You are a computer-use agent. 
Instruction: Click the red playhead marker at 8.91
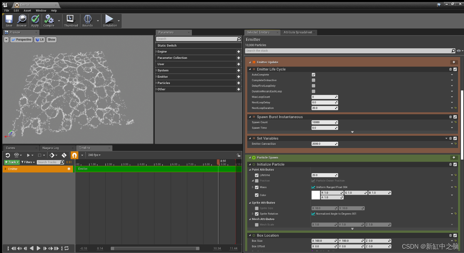218,162
